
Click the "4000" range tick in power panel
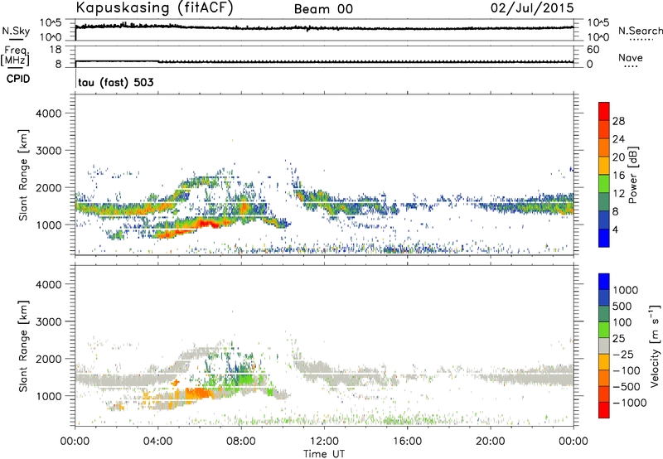tap(49, 114)
